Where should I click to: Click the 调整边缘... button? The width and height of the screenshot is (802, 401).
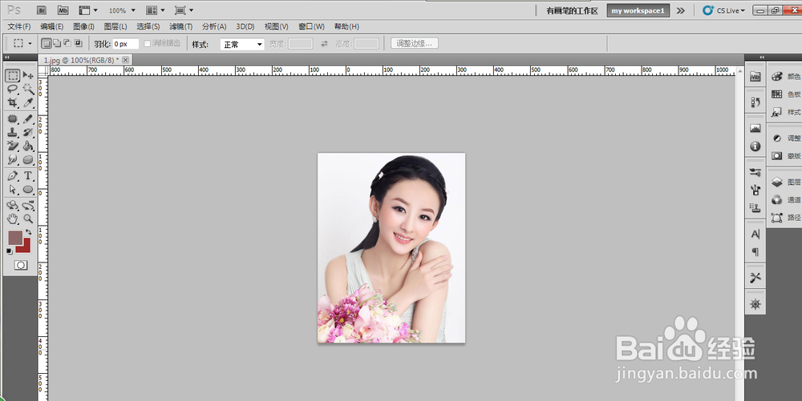point(415,43)
